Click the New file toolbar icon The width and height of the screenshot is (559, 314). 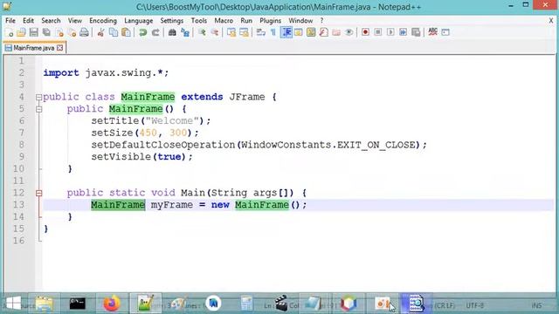9,32
